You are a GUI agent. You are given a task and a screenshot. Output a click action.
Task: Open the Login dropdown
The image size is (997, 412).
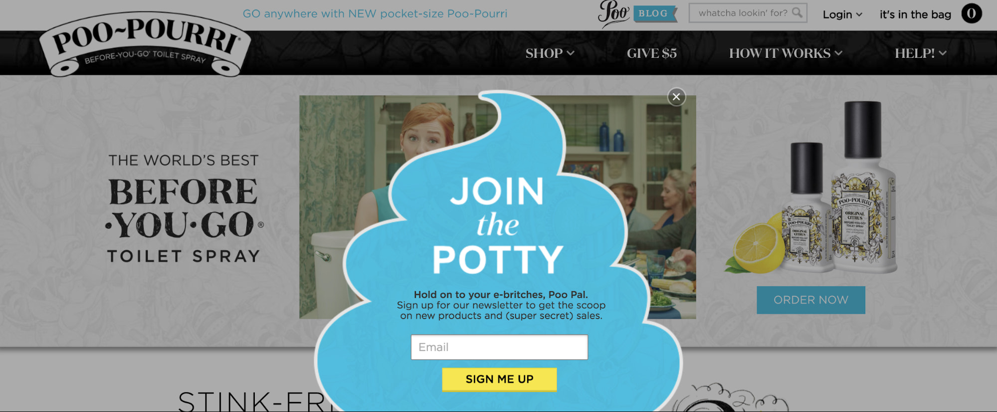pyautogui.click(x=842, y=14)
